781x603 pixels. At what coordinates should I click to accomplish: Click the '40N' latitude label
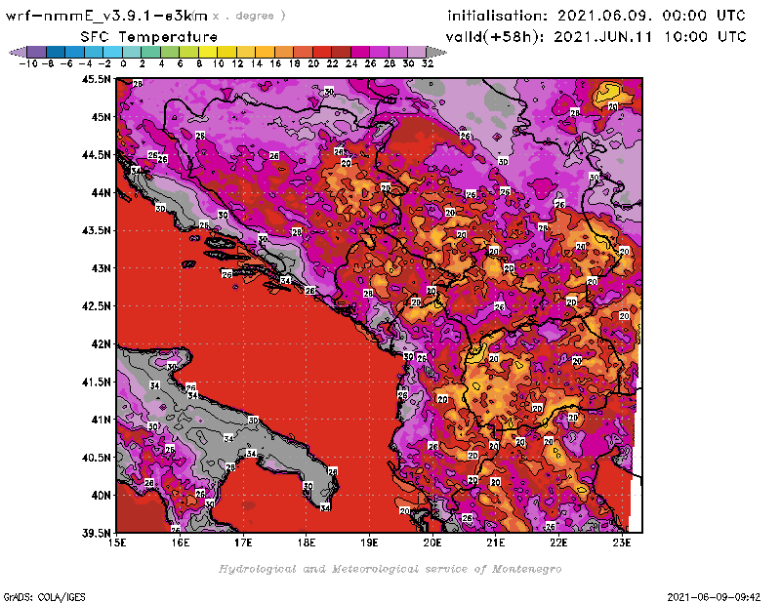coord(101,496)
